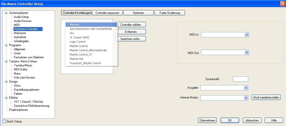
Task: Select the Mackie Control entry
Action: pyautogui.click(x=91, y=46)
